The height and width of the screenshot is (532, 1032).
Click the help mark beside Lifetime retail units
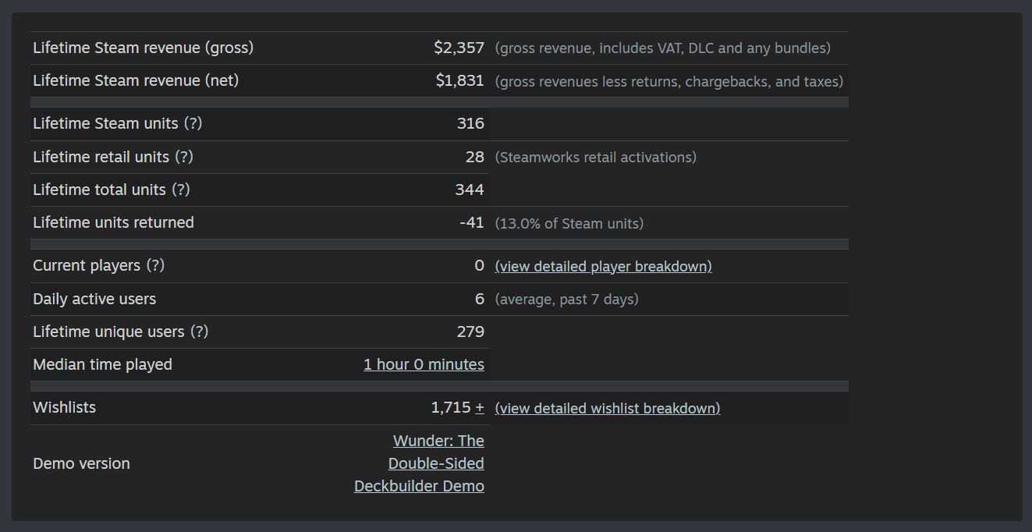(184, 157)
